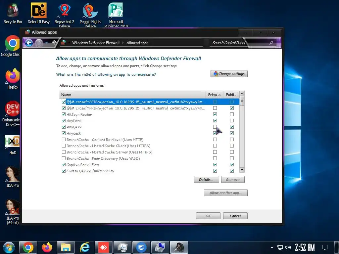Click Windows Defender Firewall breadcrumb
Image resolution: width=339 pixels, height=254 pixels.
96,43
